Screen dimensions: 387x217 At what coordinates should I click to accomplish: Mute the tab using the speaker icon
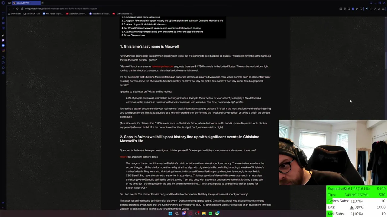[x=367, y=9]
